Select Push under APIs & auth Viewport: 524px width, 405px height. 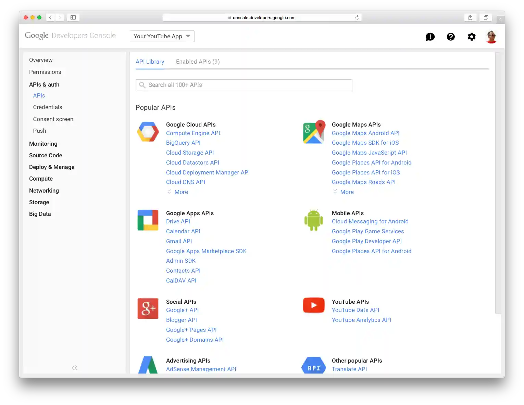40,131
